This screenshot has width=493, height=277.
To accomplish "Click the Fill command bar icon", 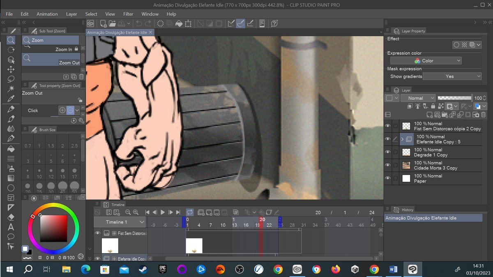I will pyautogui.click(x=179, y=23).
